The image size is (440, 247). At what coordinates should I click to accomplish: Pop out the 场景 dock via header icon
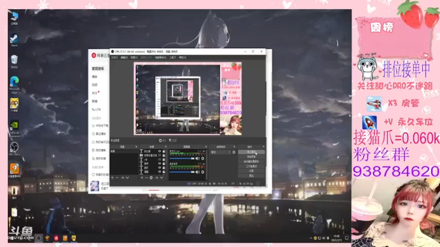pyautogui.click(x=136, y=147)
